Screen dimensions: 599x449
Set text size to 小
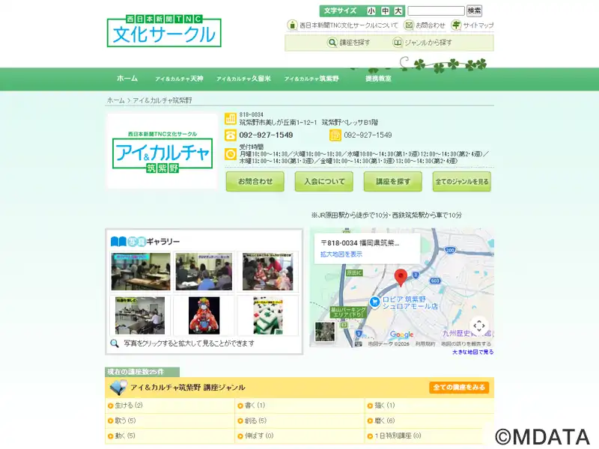[x=371, y=11]
